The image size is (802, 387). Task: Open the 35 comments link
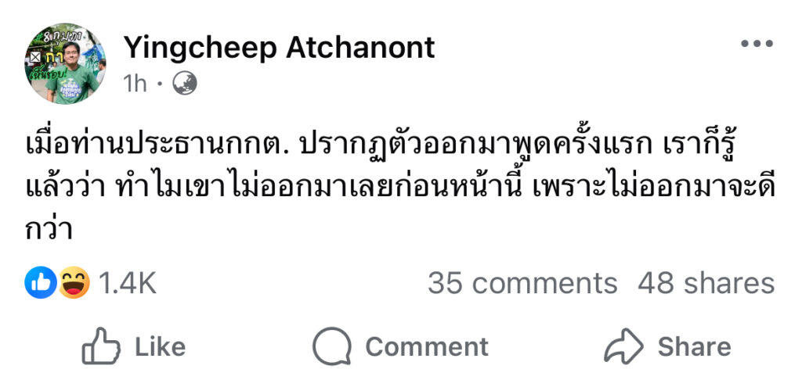[x=522, y=283]
